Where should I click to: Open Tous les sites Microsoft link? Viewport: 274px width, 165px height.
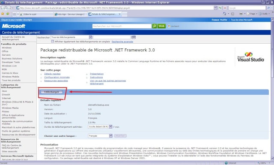click(241, 20)
